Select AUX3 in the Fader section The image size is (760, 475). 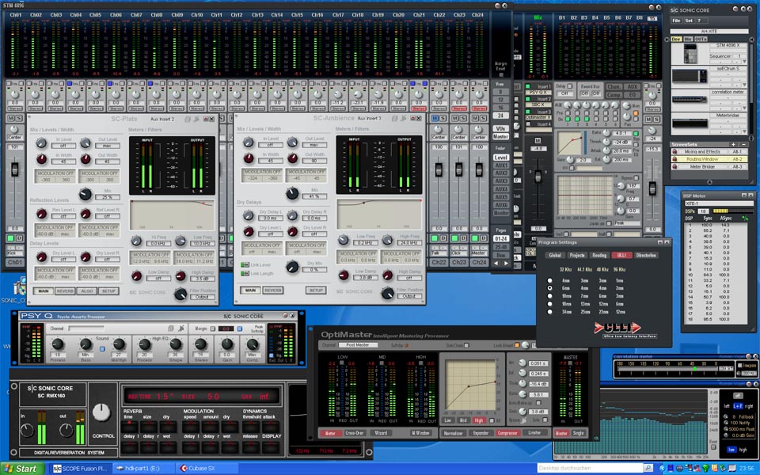(x=500, y=180)
